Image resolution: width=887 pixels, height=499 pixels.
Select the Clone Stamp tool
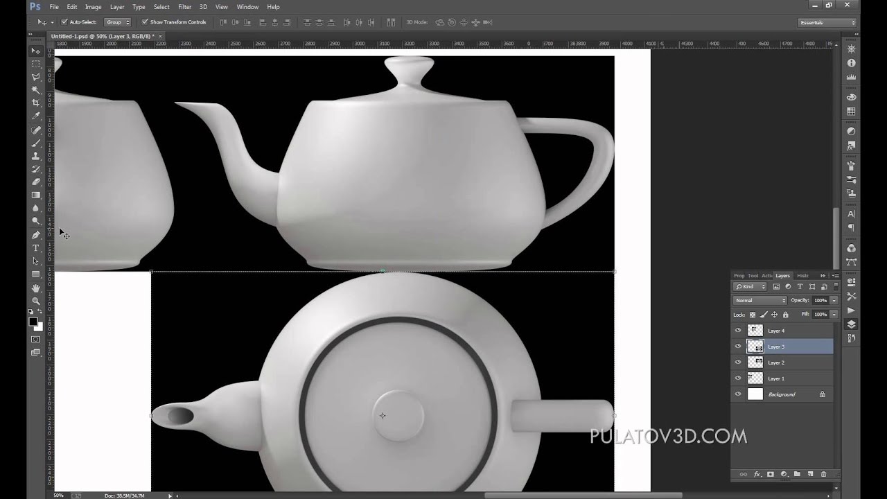point(36,156)
